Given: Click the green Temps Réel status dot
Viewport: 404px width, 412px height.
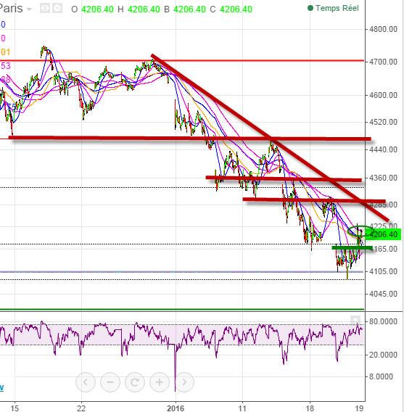Looking at the screenshot, I should tap(310, 8).
